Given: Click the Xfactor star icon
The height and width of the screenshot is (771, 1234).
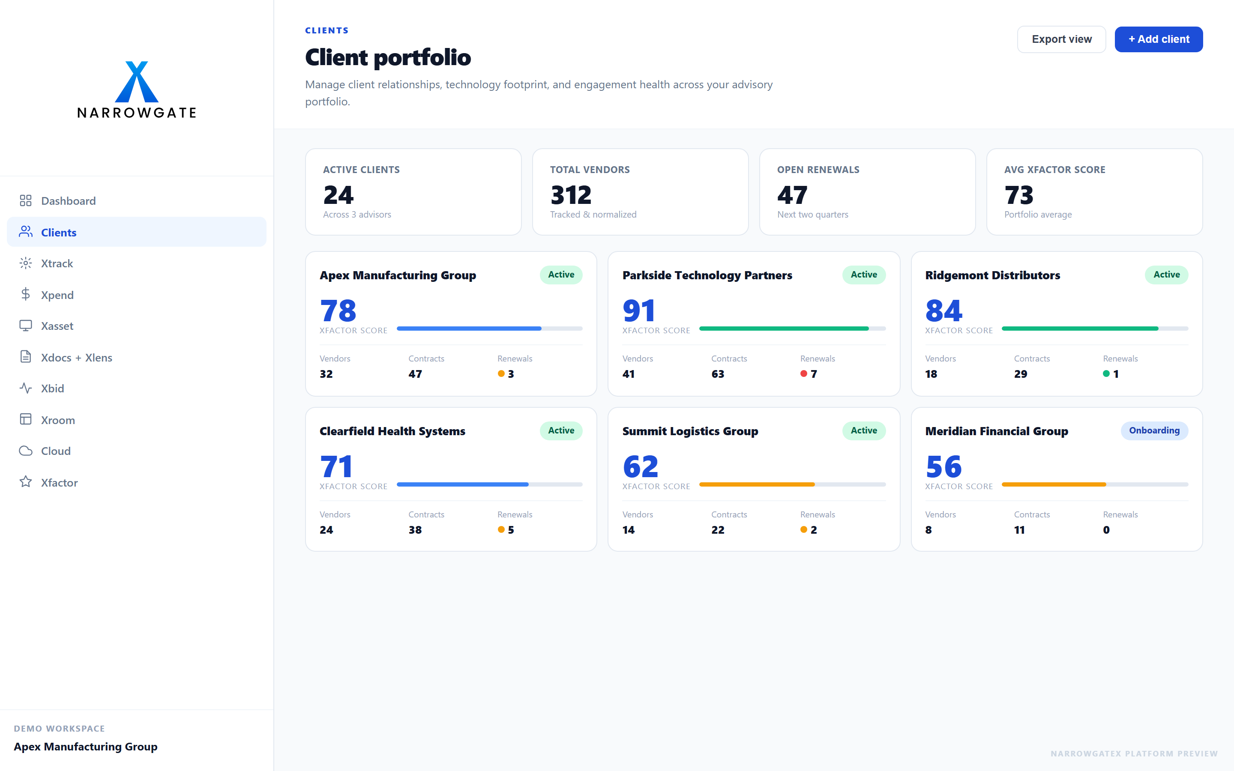Looking at the screenshot, I should [x=26, y=482].
